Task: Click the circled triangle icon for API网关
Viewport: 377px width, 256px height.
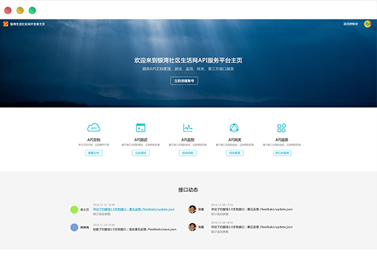Action: coord(234,128)
